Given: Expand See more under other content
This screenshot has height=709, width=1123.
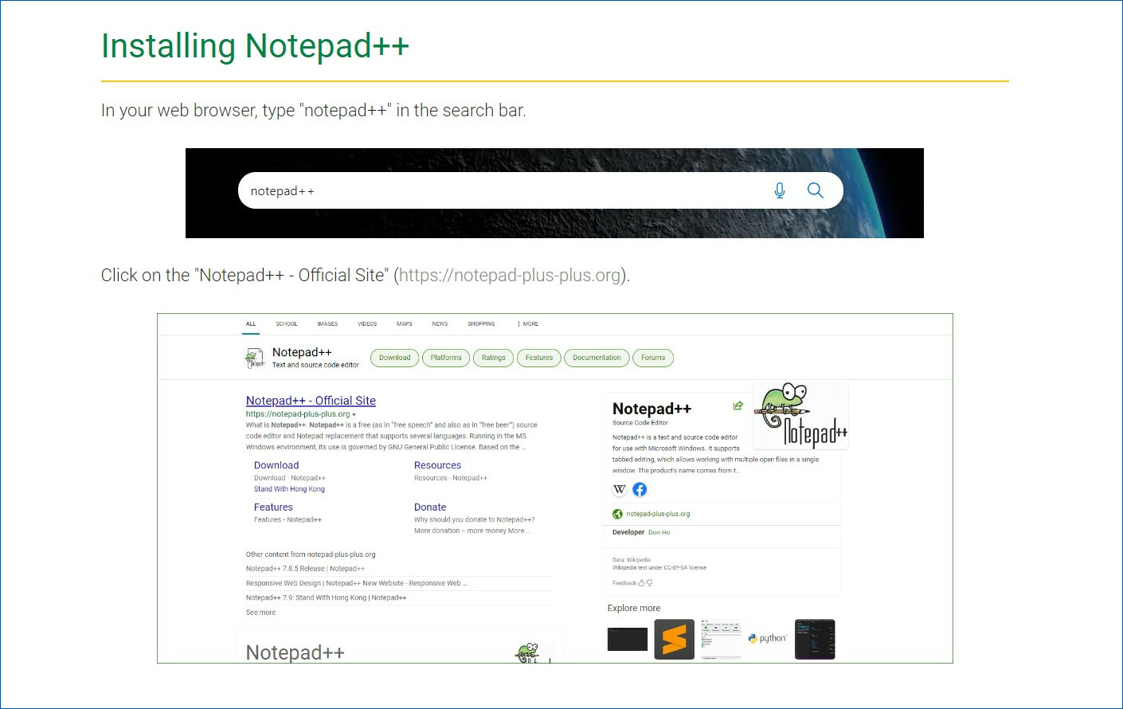Looking at the screenshot, I should coord(260,613).
